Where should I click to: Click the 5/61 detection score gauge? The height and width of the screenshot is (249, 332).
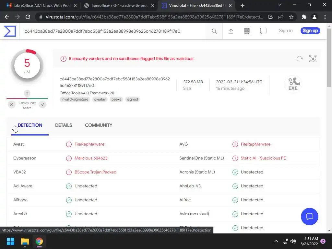pos(27,66)
